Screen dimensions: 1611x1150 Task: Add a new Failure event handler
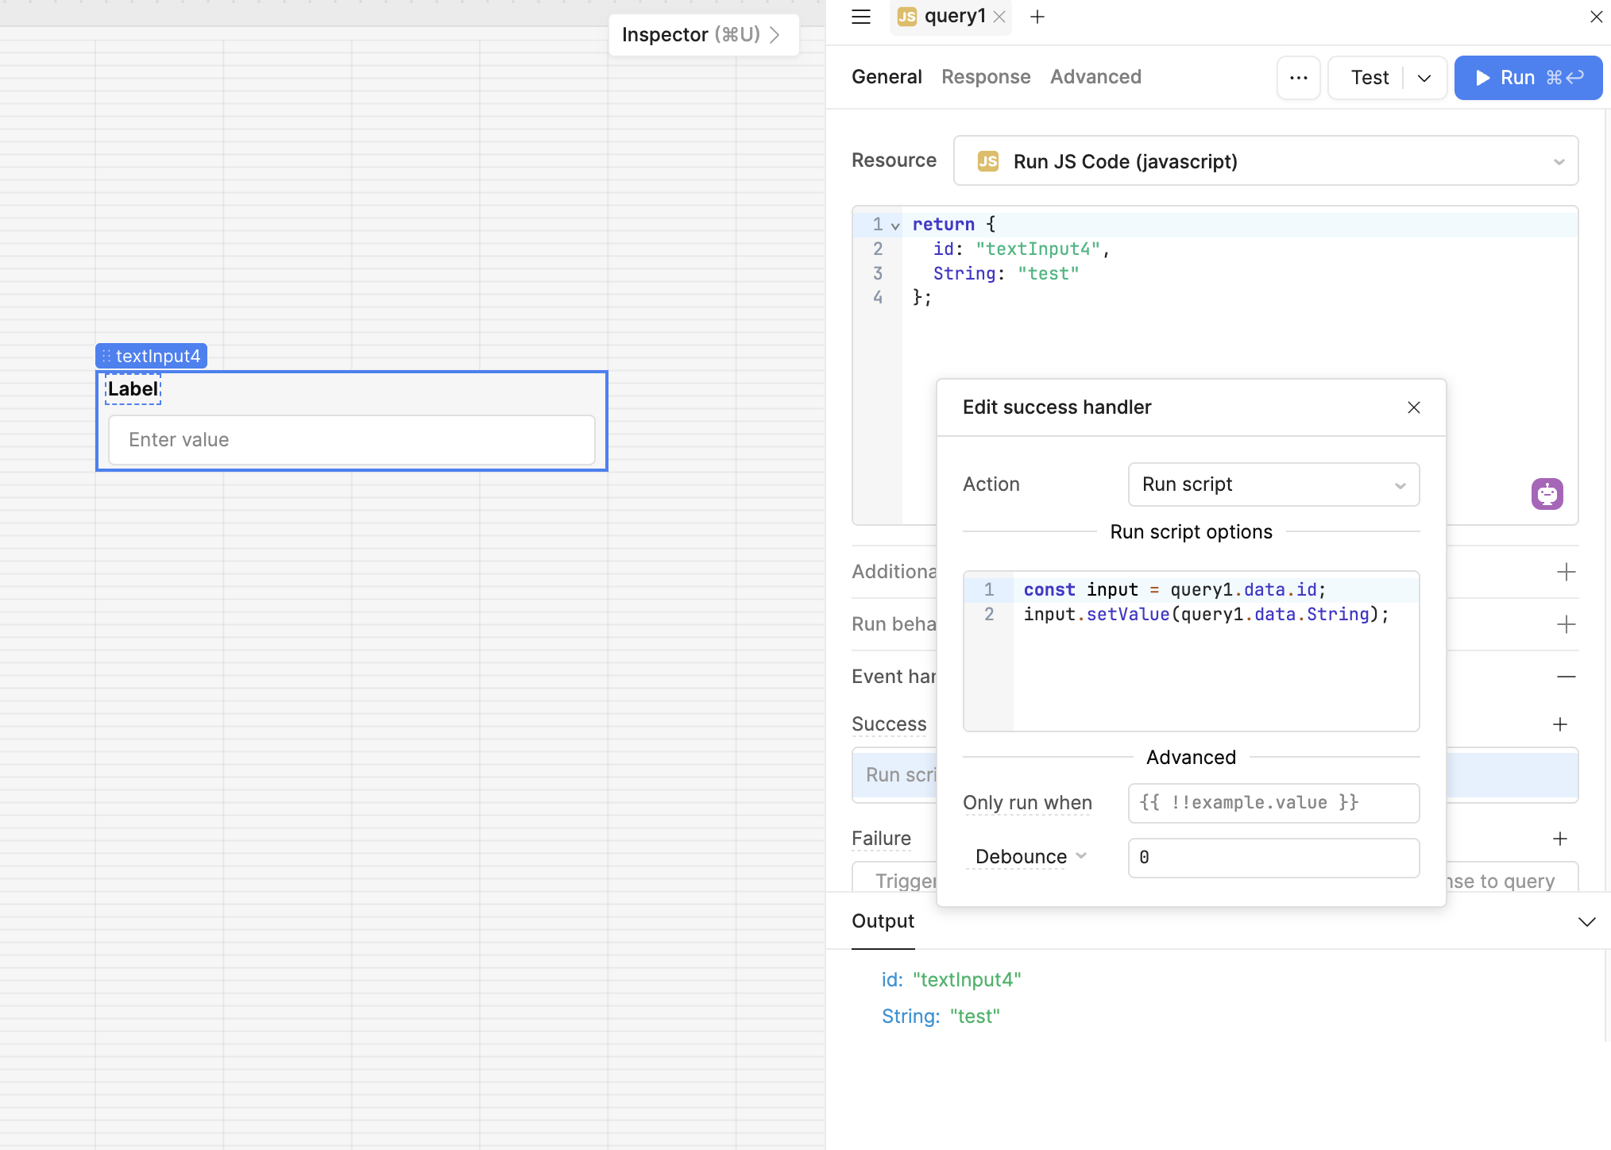click(1560, 839)
